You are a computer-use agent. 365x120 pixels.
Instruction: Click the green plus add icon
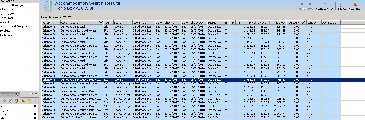coord(5,101)
